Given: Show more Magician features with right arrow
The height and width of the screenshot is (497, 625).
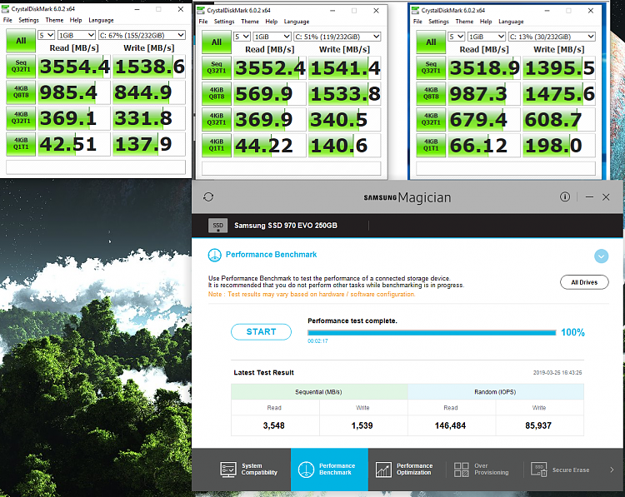Looking at the screenshot, I should click(x=612, y=470).
